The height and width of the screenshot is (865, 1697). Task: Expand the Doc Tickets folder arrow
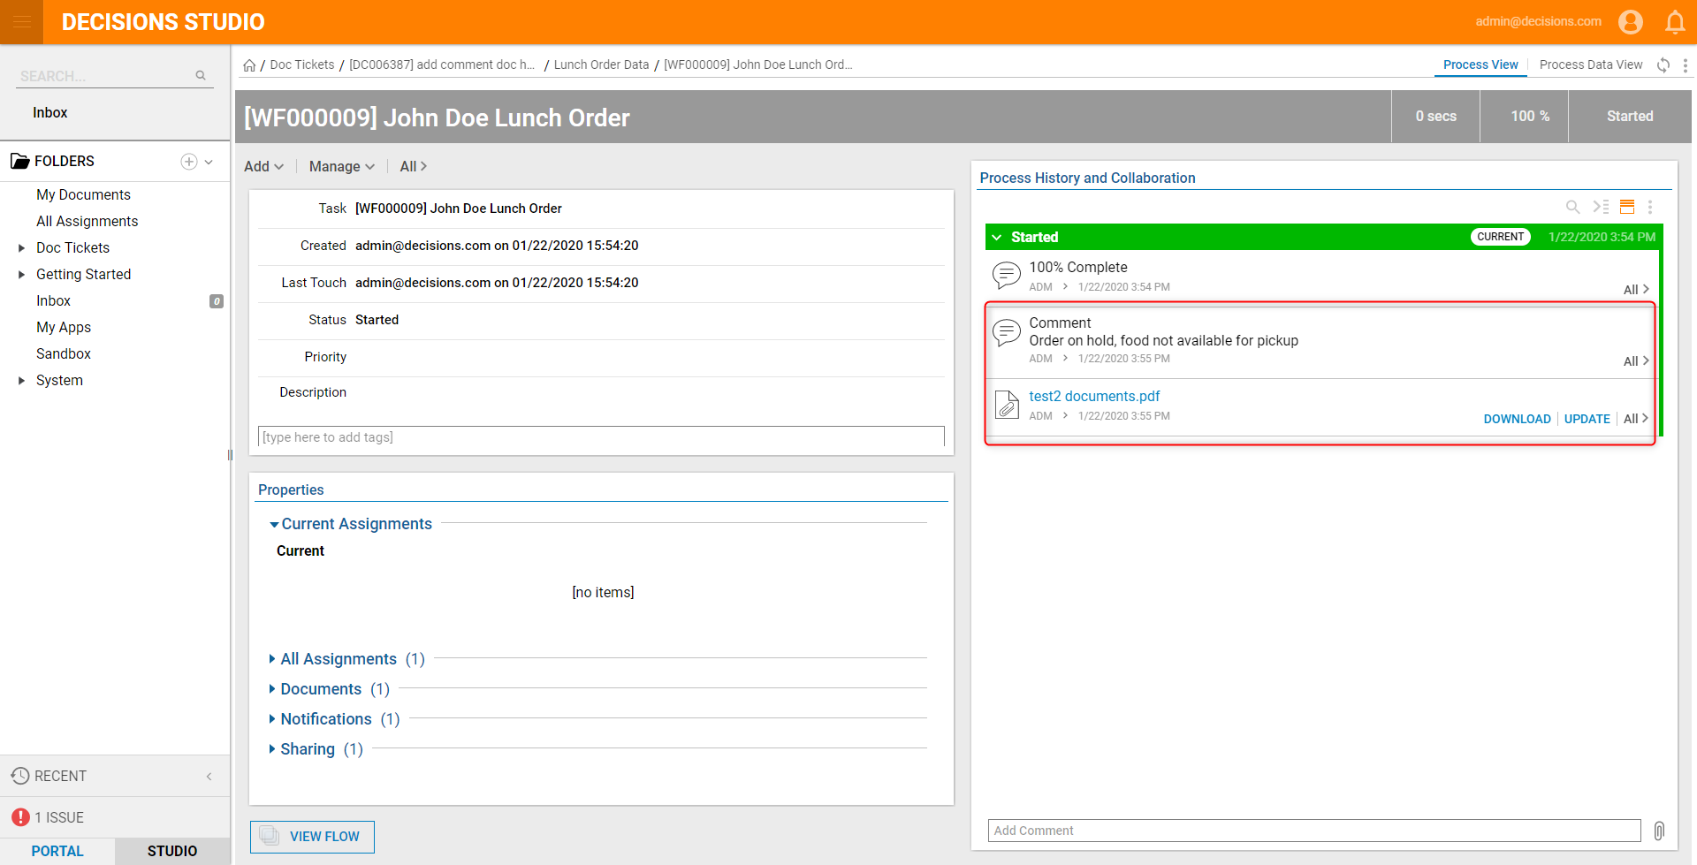21,248
